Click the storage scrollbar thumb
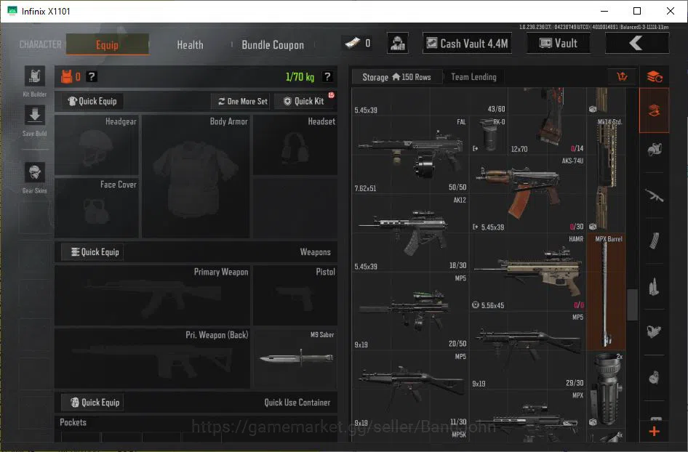The height and width of the screenshot is (452, 688). coord(632,305)
